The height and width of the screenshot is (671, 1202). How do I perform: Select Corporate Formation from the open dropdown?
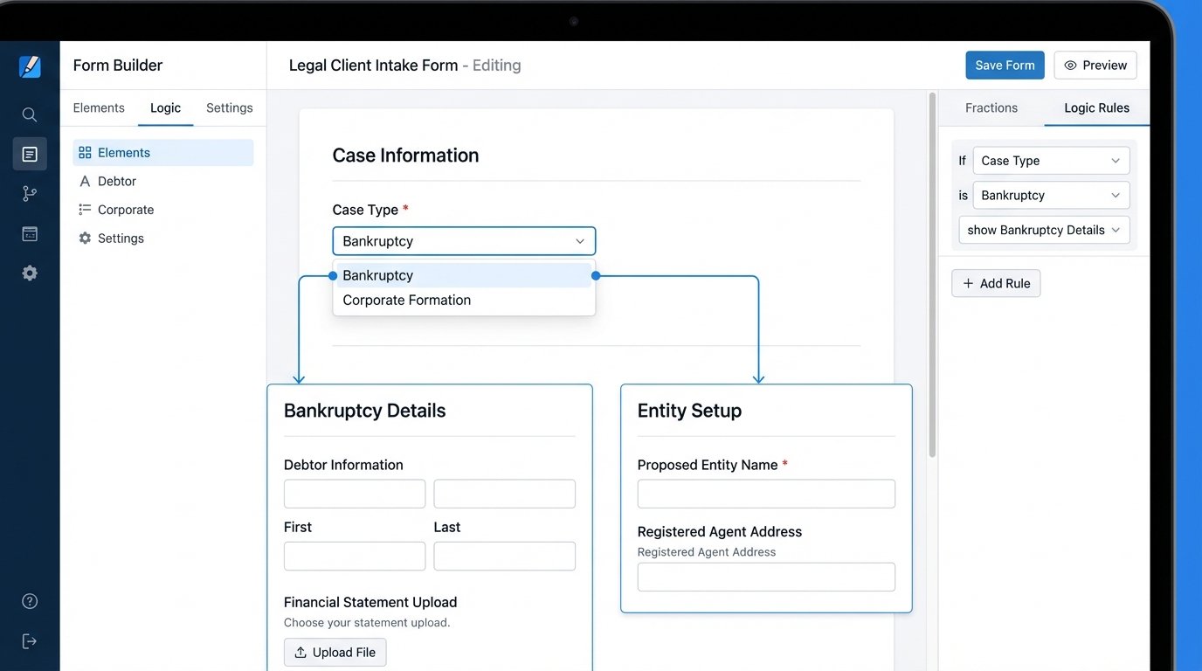point(406,300)
